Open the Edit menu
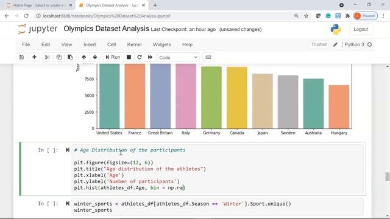Screen dimensions: 390x219 (46, 44)
